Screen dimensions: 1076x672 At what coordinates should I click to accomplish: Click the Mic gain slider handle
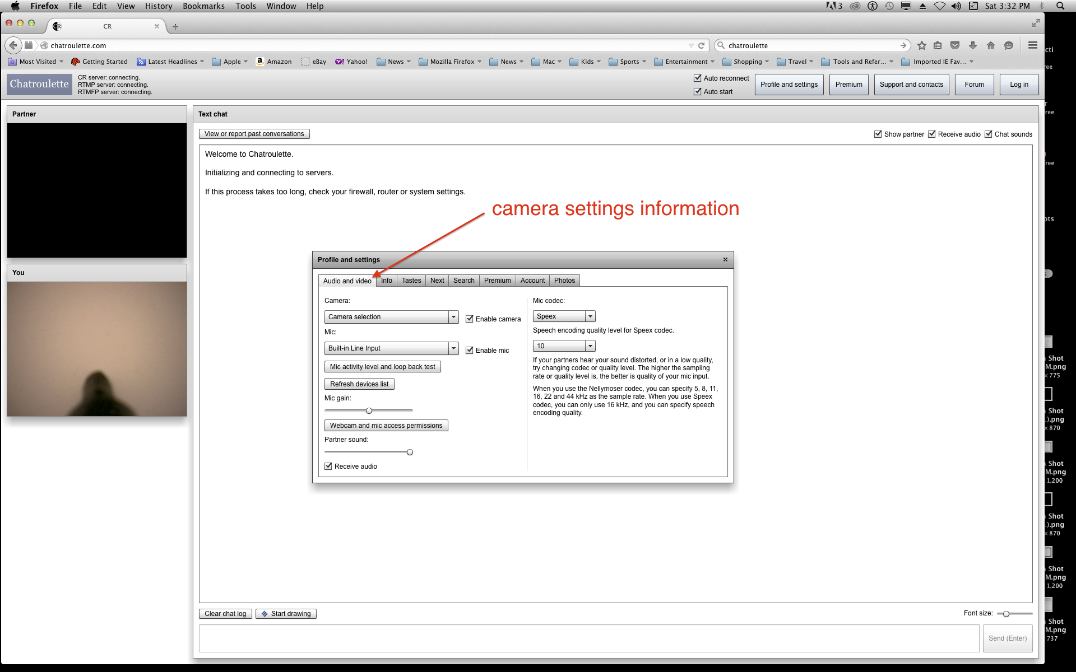(369, 410)
